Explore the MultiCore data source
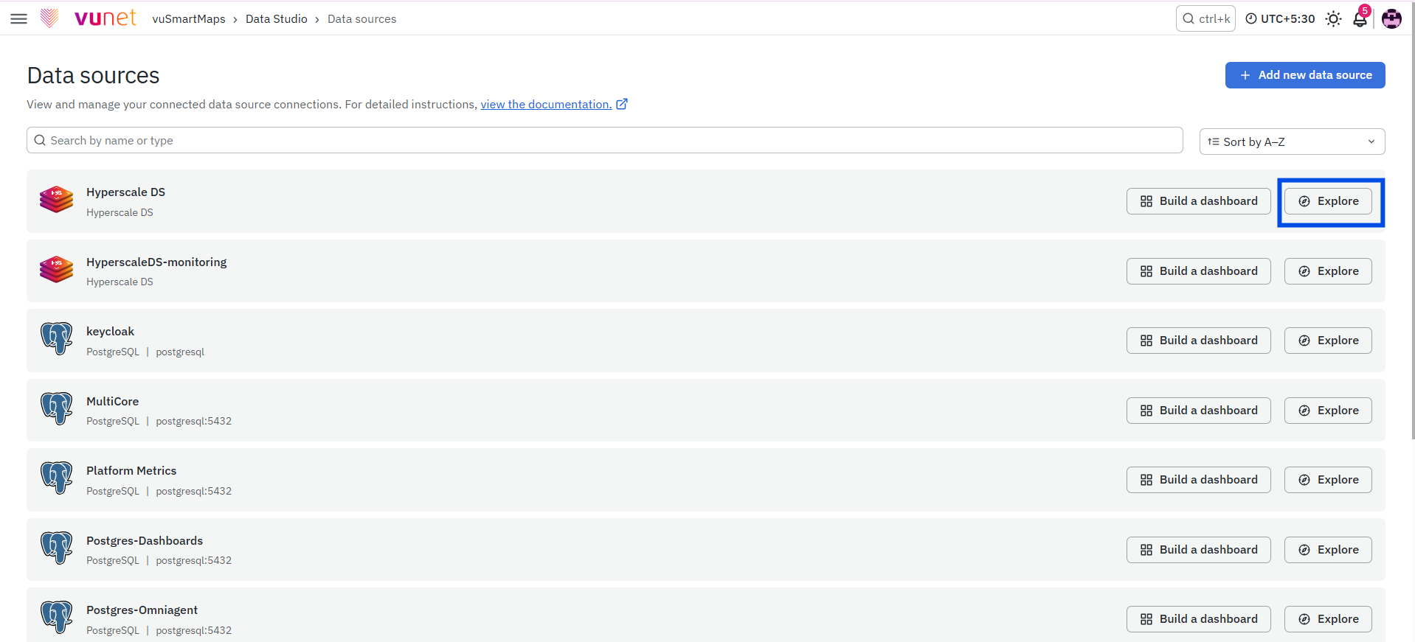 click(x=1328, y=411)
